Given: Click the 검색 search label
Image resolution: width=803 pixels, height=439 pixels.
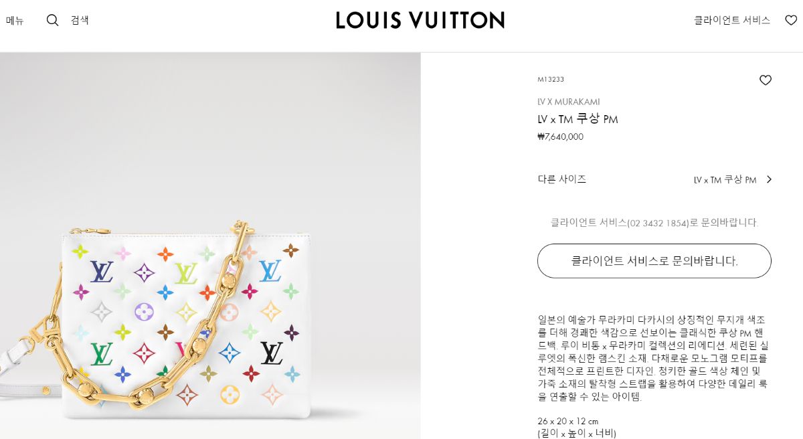Looking at the screenshot, I should click(x=80, y=20).
